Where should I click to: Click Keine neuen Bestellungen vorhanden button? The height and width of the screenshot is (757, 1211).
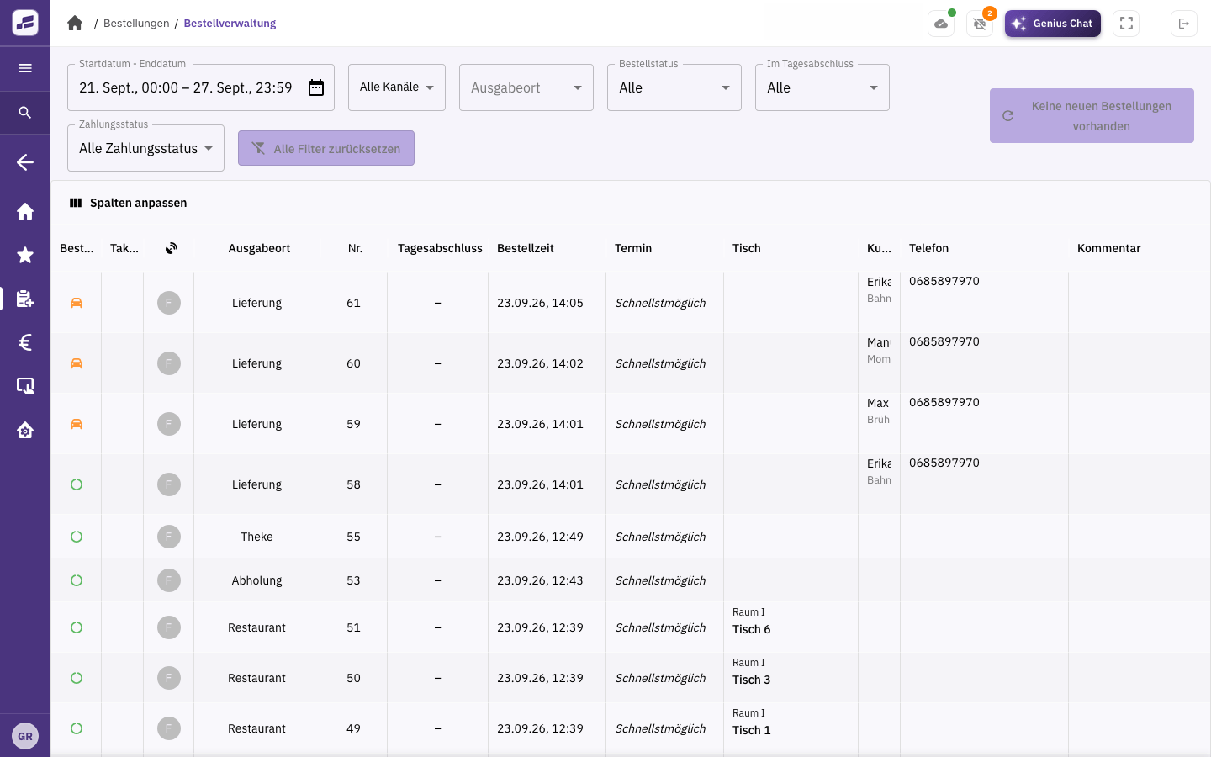1092,116
